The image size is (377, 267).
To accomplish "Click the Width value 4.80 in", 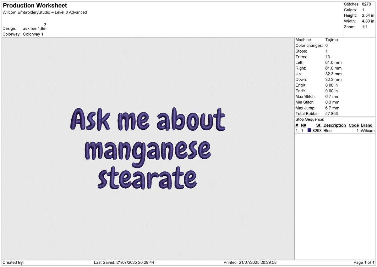I will [x=368, y=21].
